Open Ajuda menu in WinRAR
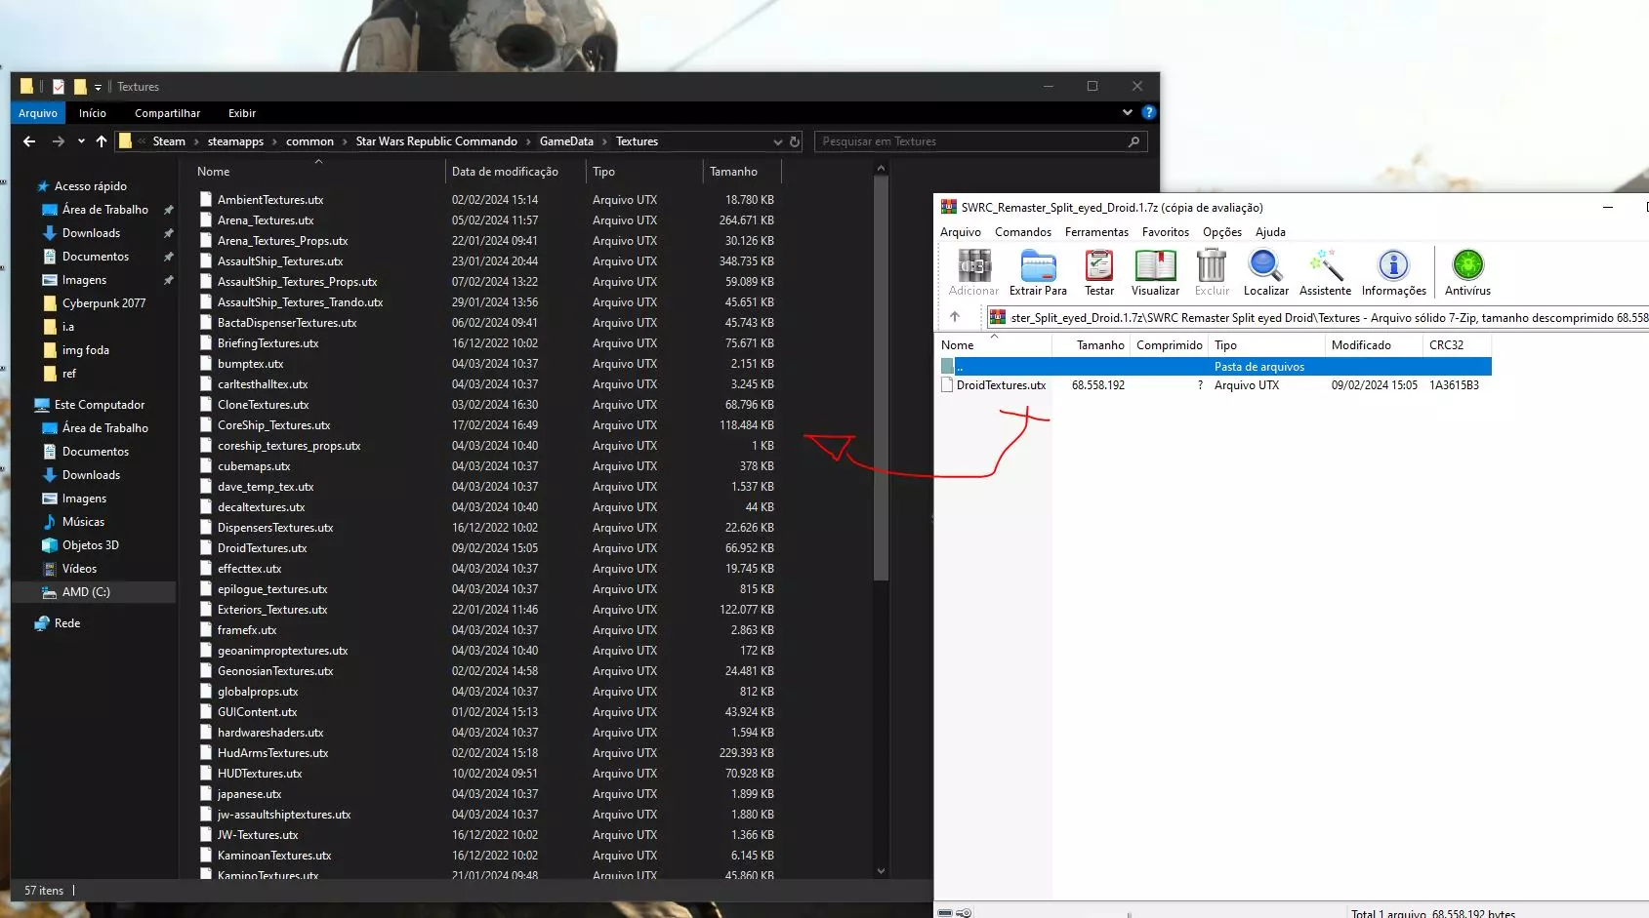The image size is (1649, 918). pyautogui.click(x=1270, y=232)
